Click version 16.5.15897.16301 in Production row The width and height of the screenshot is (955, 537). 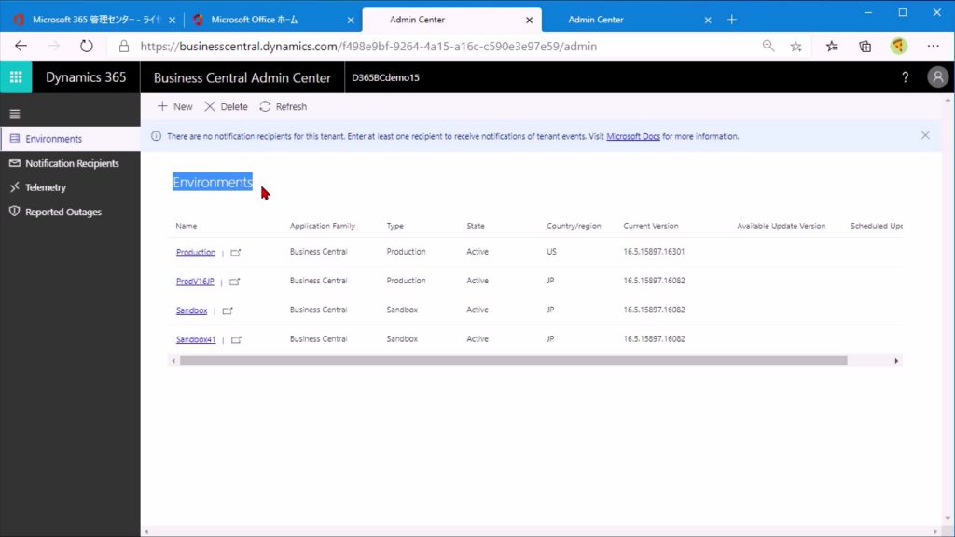(x=654, y=252)
